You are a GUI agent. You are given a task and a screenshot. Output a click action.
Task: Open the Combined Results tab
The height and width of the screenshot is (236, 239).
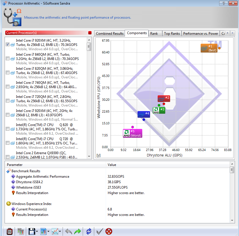pyautogui.click(x=110, y=34)
